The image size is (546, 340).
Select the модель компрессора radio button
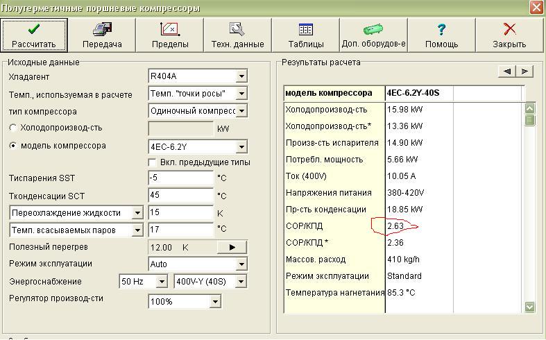coord(13,146)
